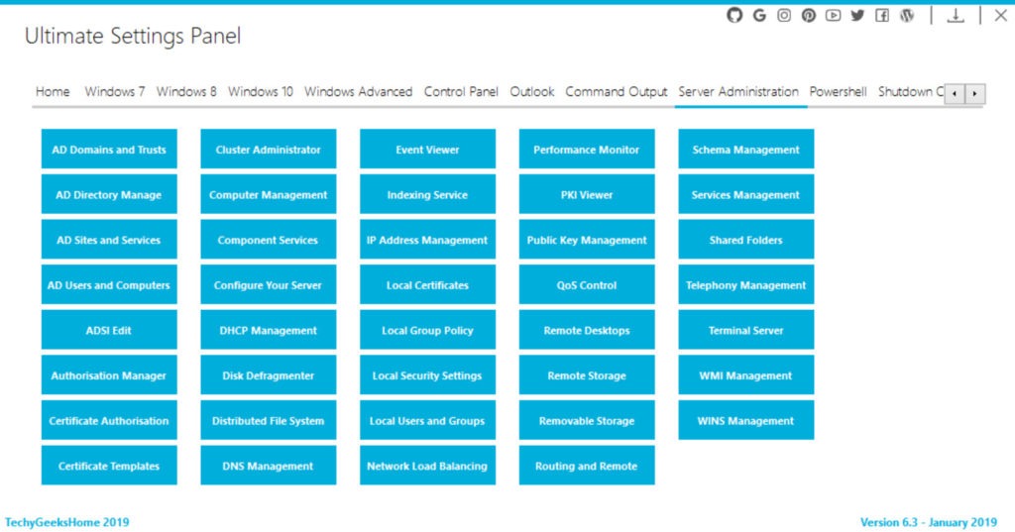The height and width of the screenshot is (532, 1015).
Task: Launch DHCP Management
Action: tap(268, 330)
